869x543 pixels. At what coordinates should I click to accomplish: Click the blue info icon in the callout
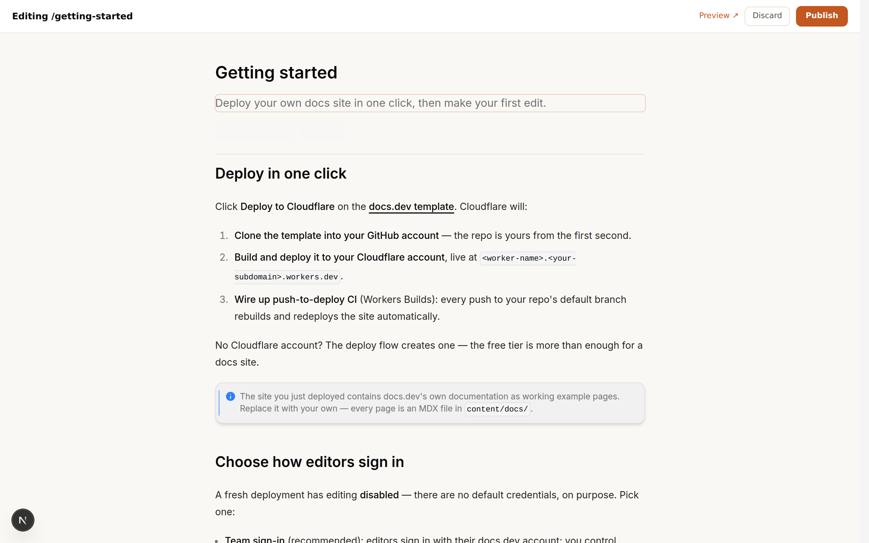231,396
